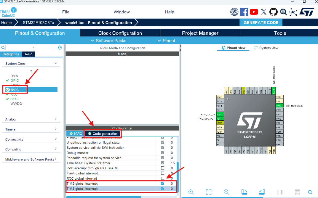The image size is (318, 198).
Task: Switch to the NVIC configuration tab
Action: pyautogui.click(x=76, y=133)
